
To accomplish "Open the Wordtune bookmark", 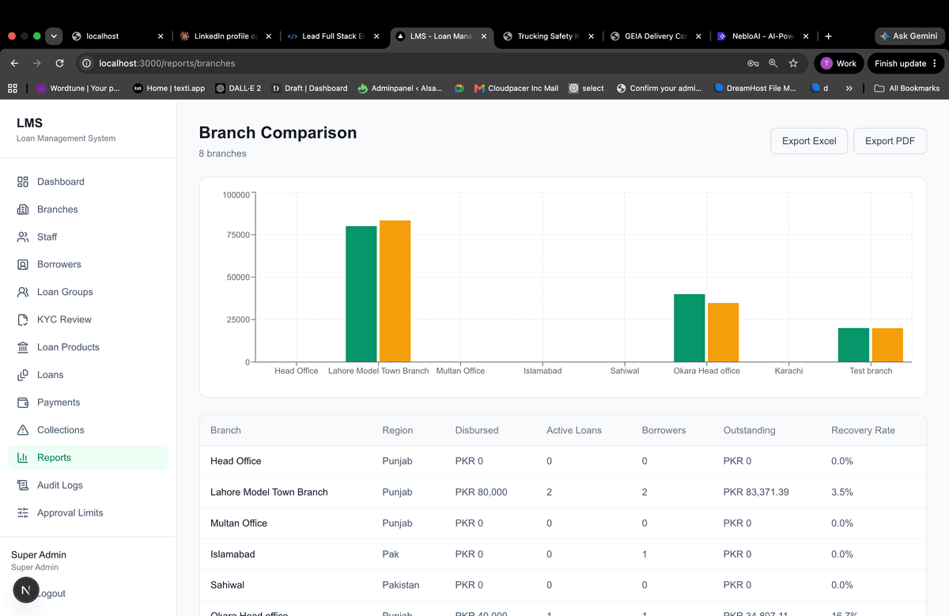I will click(x=78, y=89).
